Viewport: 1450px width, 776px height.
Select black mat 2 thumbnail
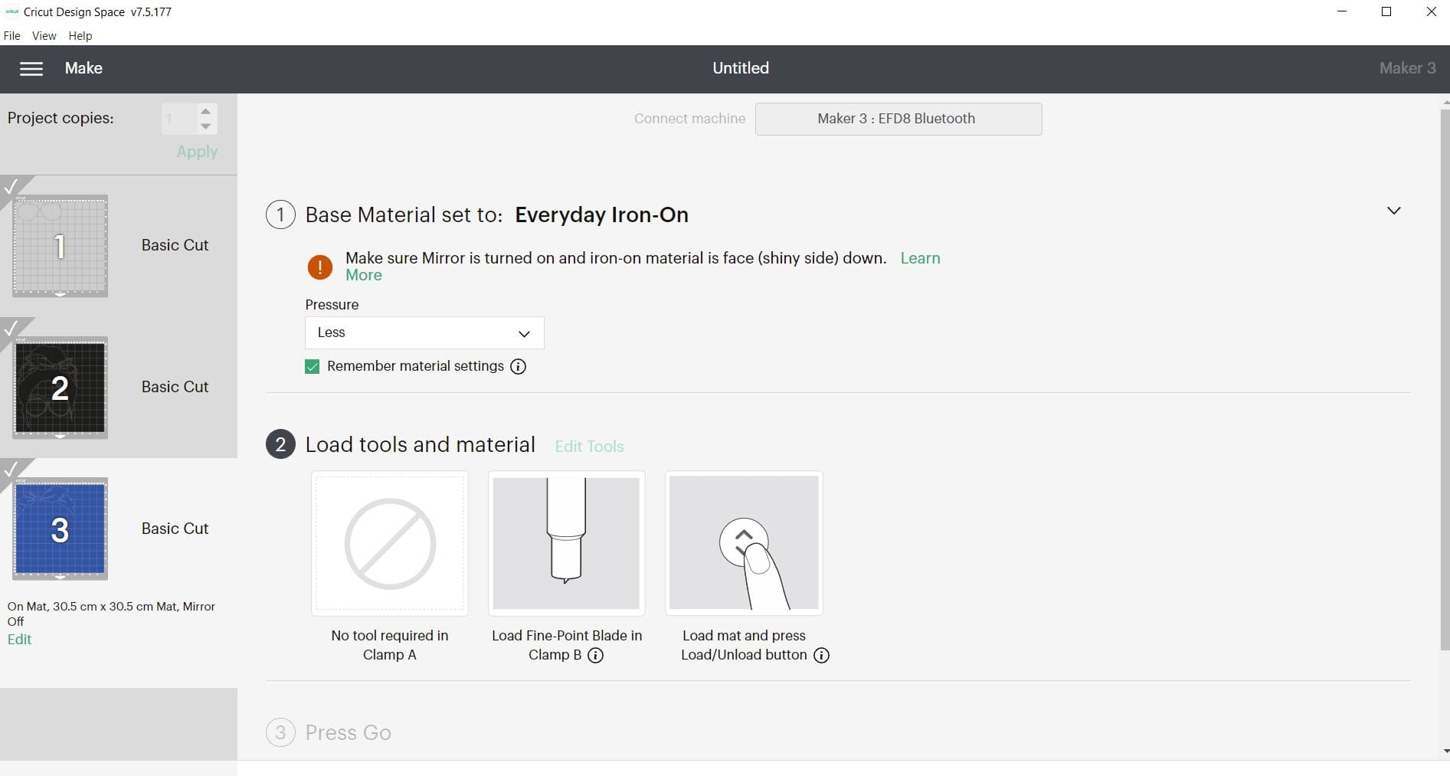[x=60, y=388]
